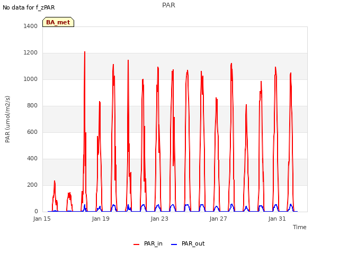Click the 1200 y-axis tick label
This screenshot has height=254, width=339.
click(31, 53)
